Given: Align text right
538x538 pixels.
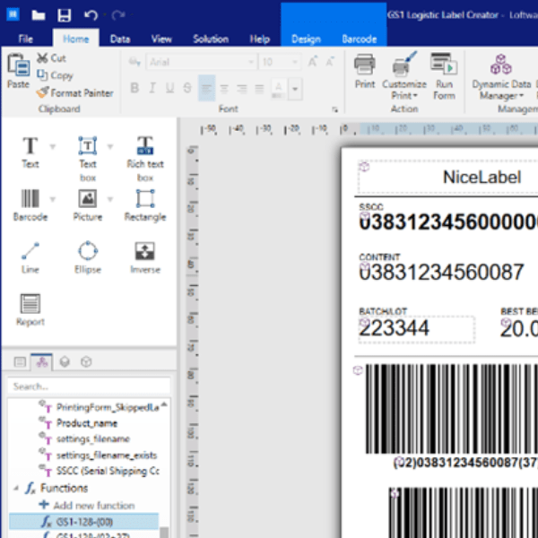Looking at the screenshot, I should pos(241,89).
